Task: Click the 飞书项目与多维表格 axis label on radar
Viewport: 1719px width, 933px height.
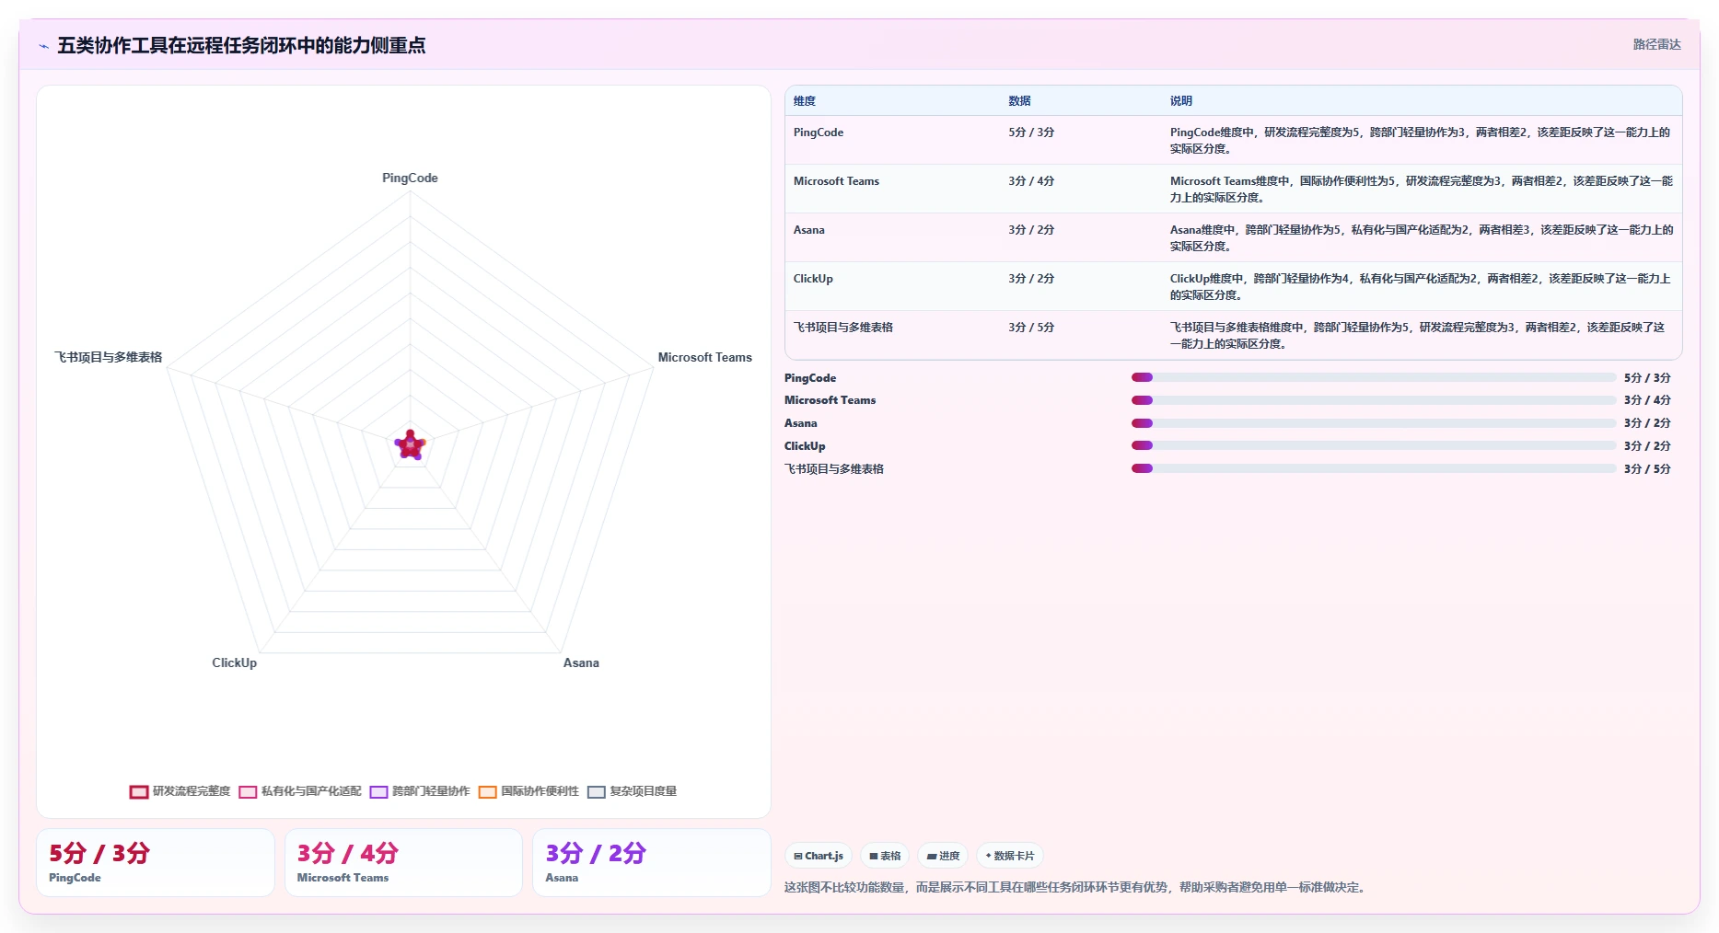Action: [108, 357]
